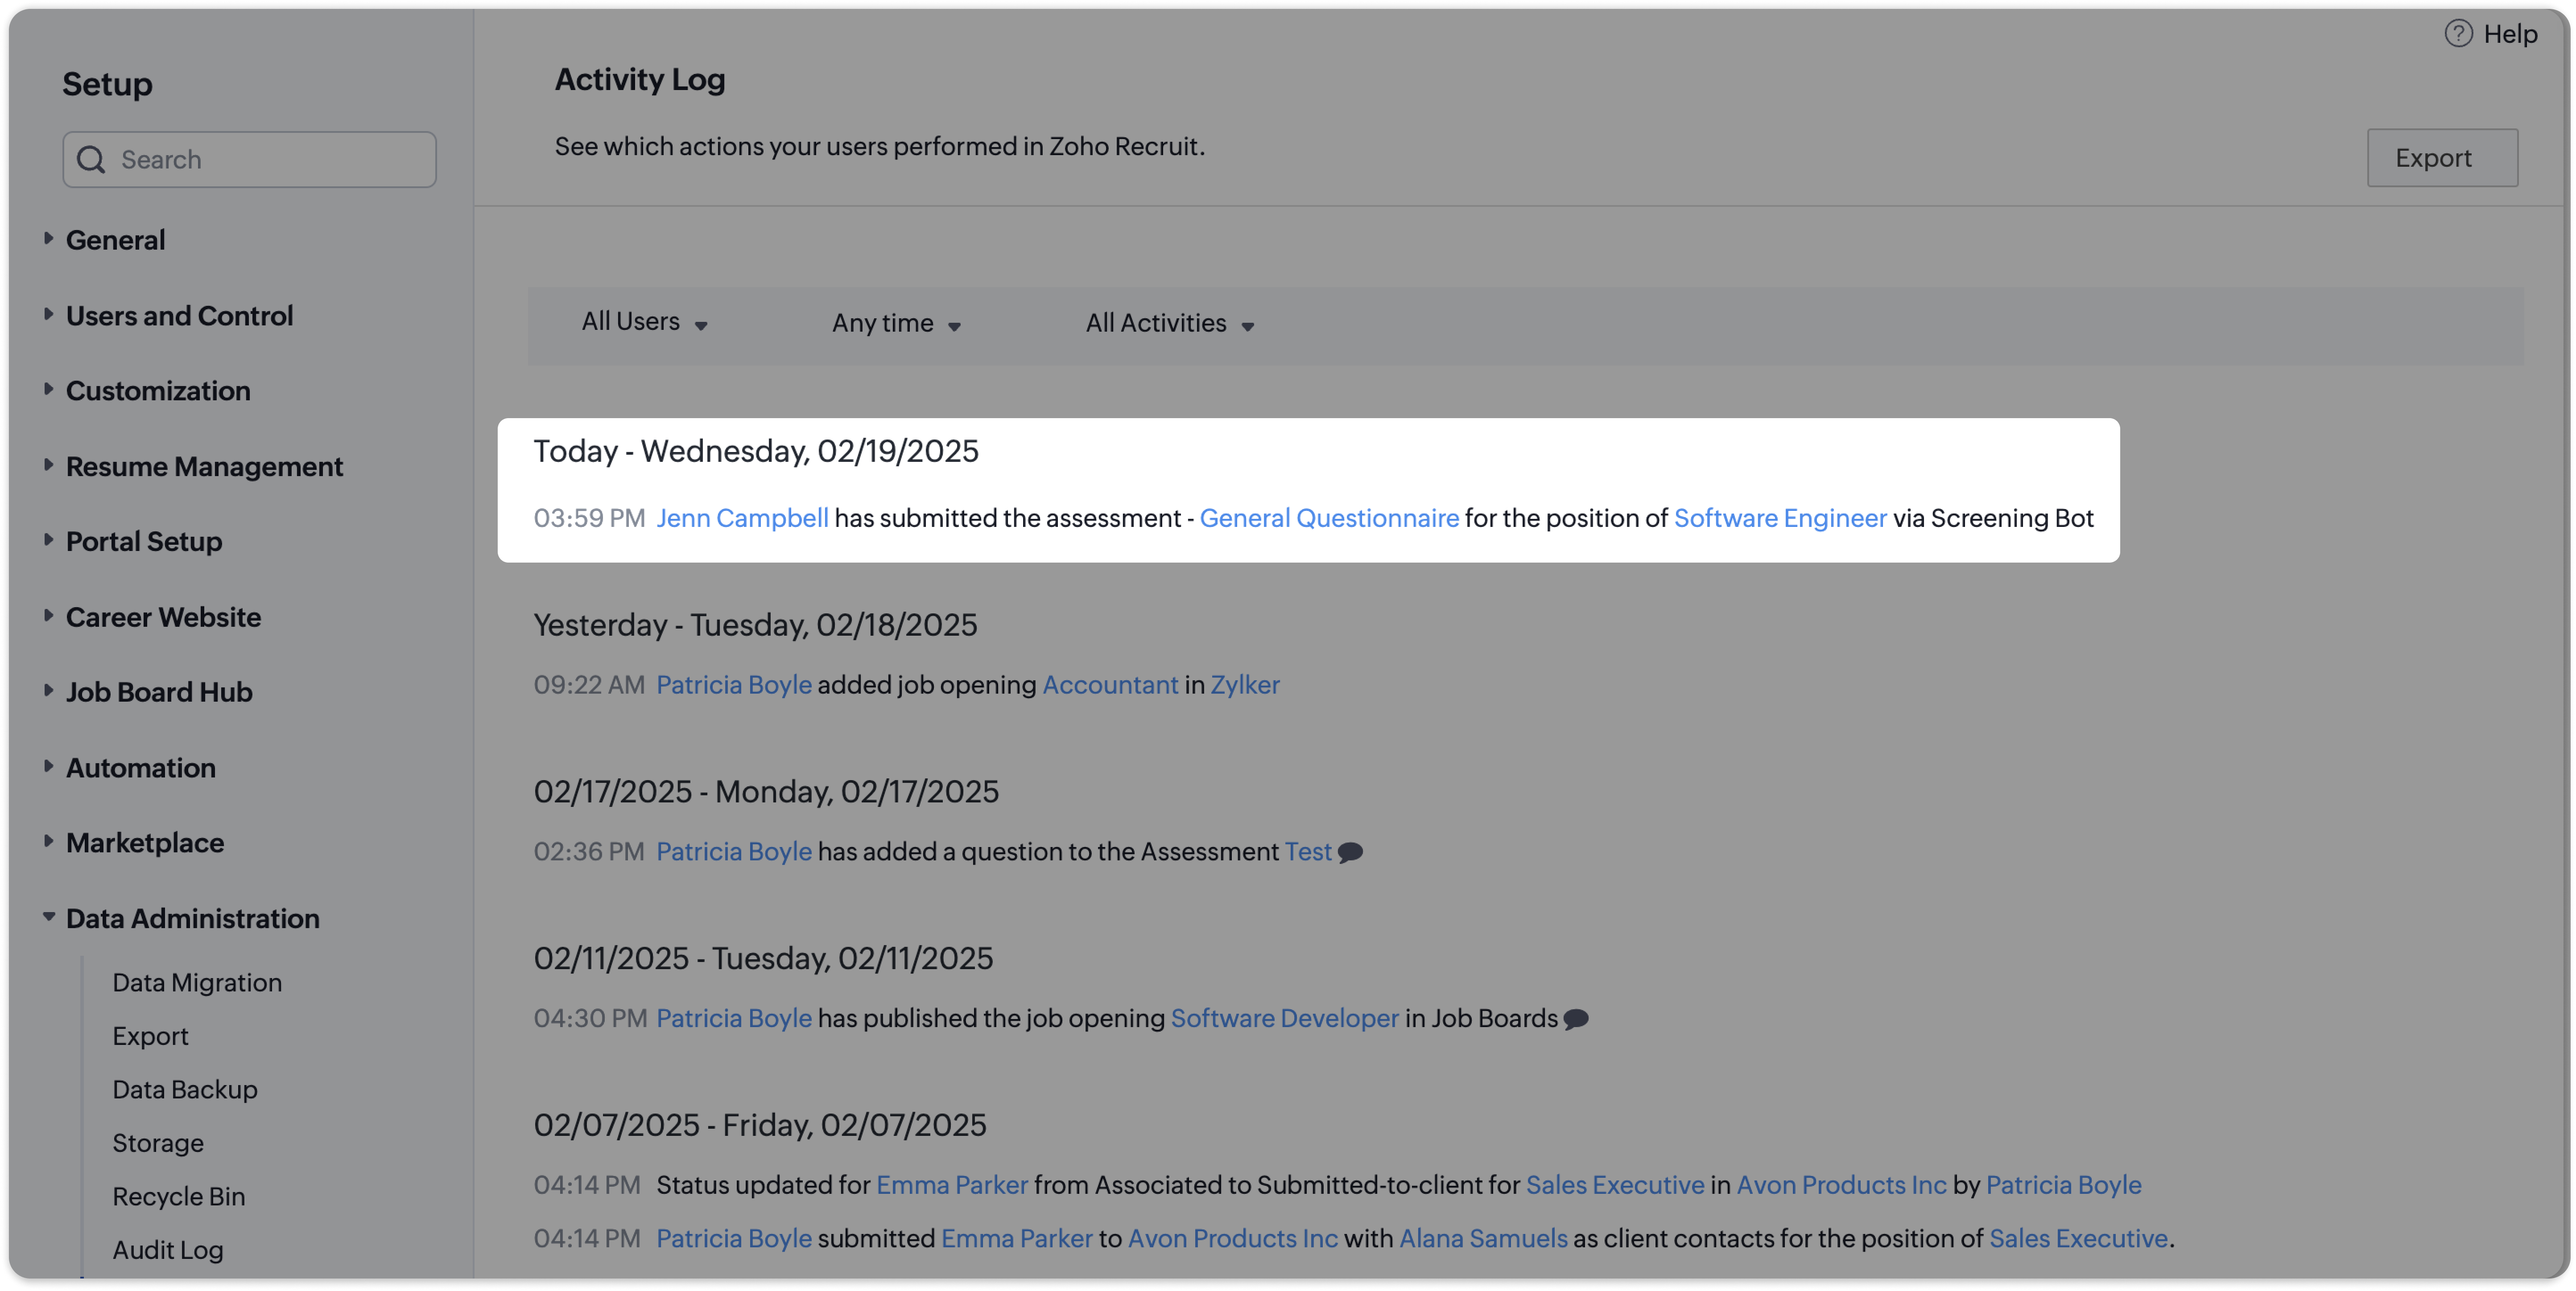Screen dimensions: 2576x1291
Task: Click comment bubble icon after Job Boards
Action: click(1576, 1019)
